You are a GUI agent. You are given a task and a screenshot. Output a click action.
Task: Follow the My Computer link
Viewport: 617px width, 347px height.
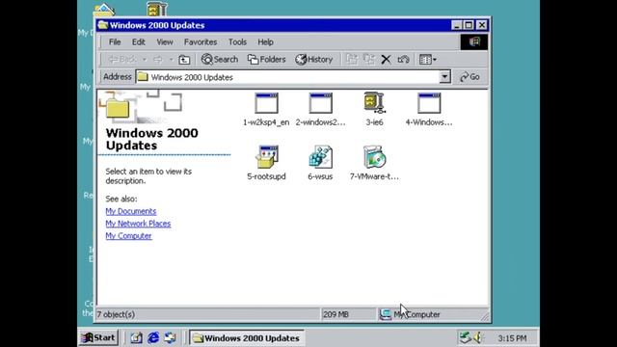click(128, 235)
